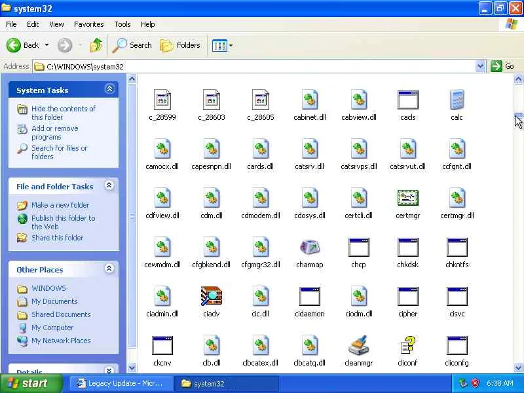The height and width of the screenshot is (393, 524).
Task: Click Share this folder link
Action: click(x=57, y=238)
